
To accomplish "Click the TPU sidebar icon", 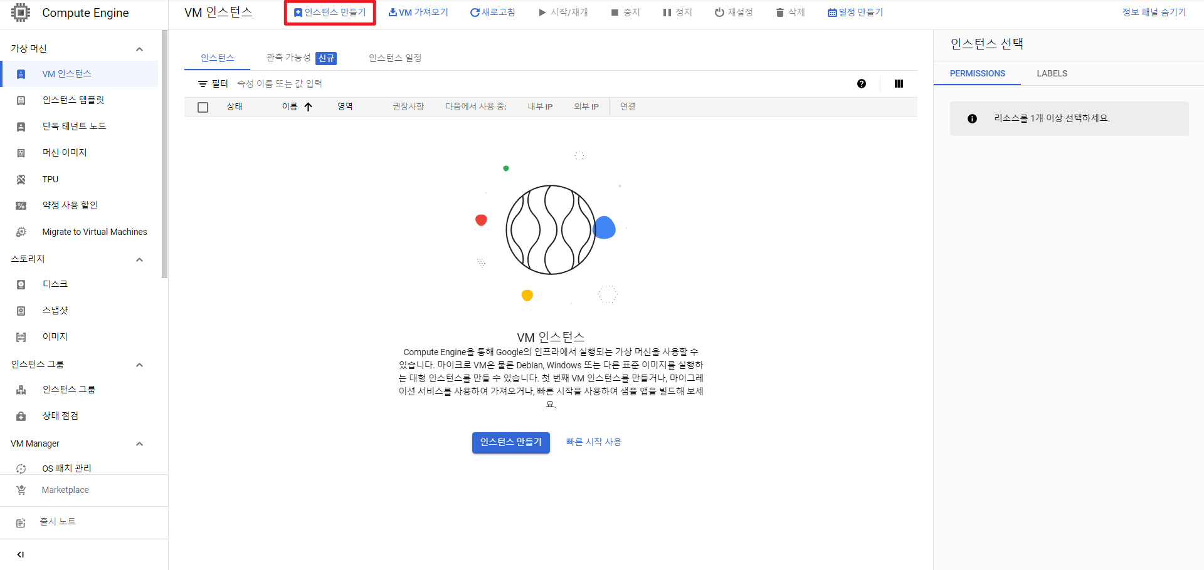I will (21, 179).
